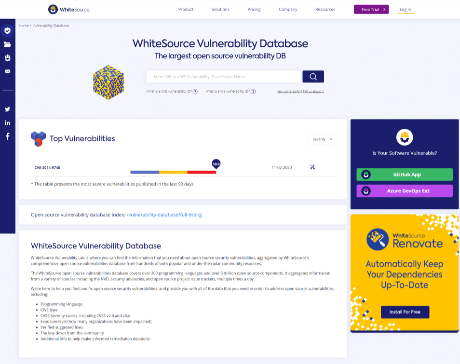Click the tools icon in CVE-2014-9748 row
The width and height of the screenshot is (460, 364).
point(312,167)
